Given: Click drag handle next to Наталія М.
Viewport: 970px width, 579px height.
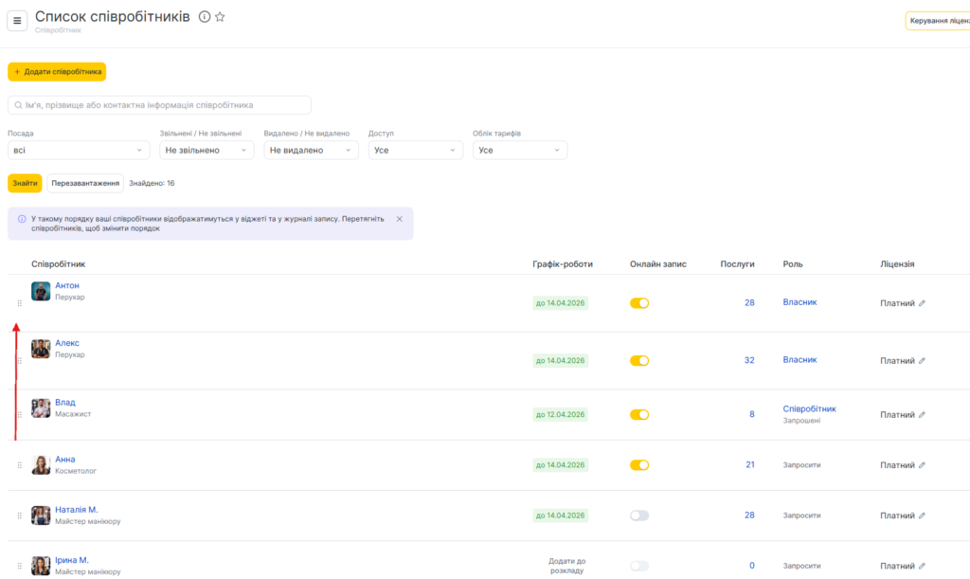Looking at the screenshot, I should [19, 516].
